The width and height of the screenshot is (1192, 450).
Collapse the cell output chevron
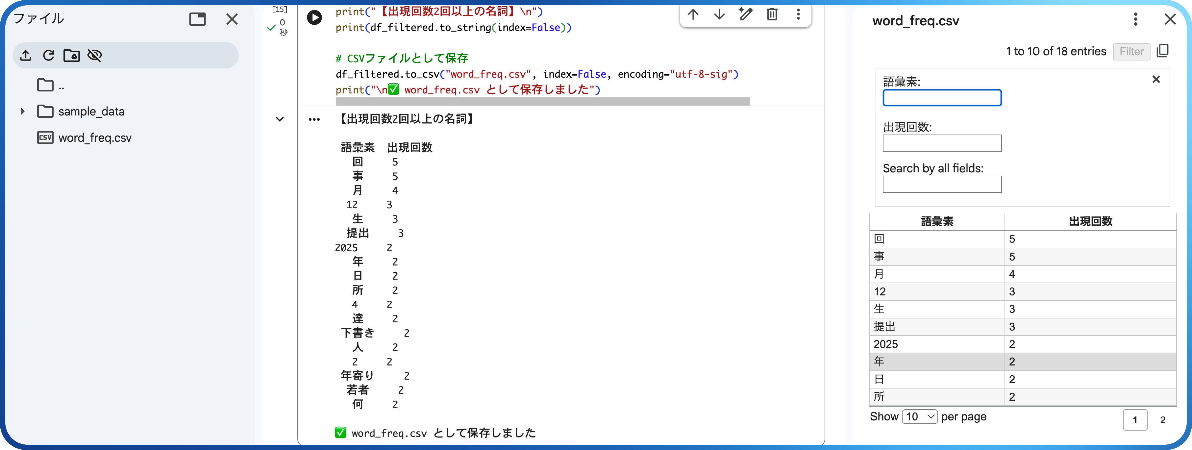point(280,119)
